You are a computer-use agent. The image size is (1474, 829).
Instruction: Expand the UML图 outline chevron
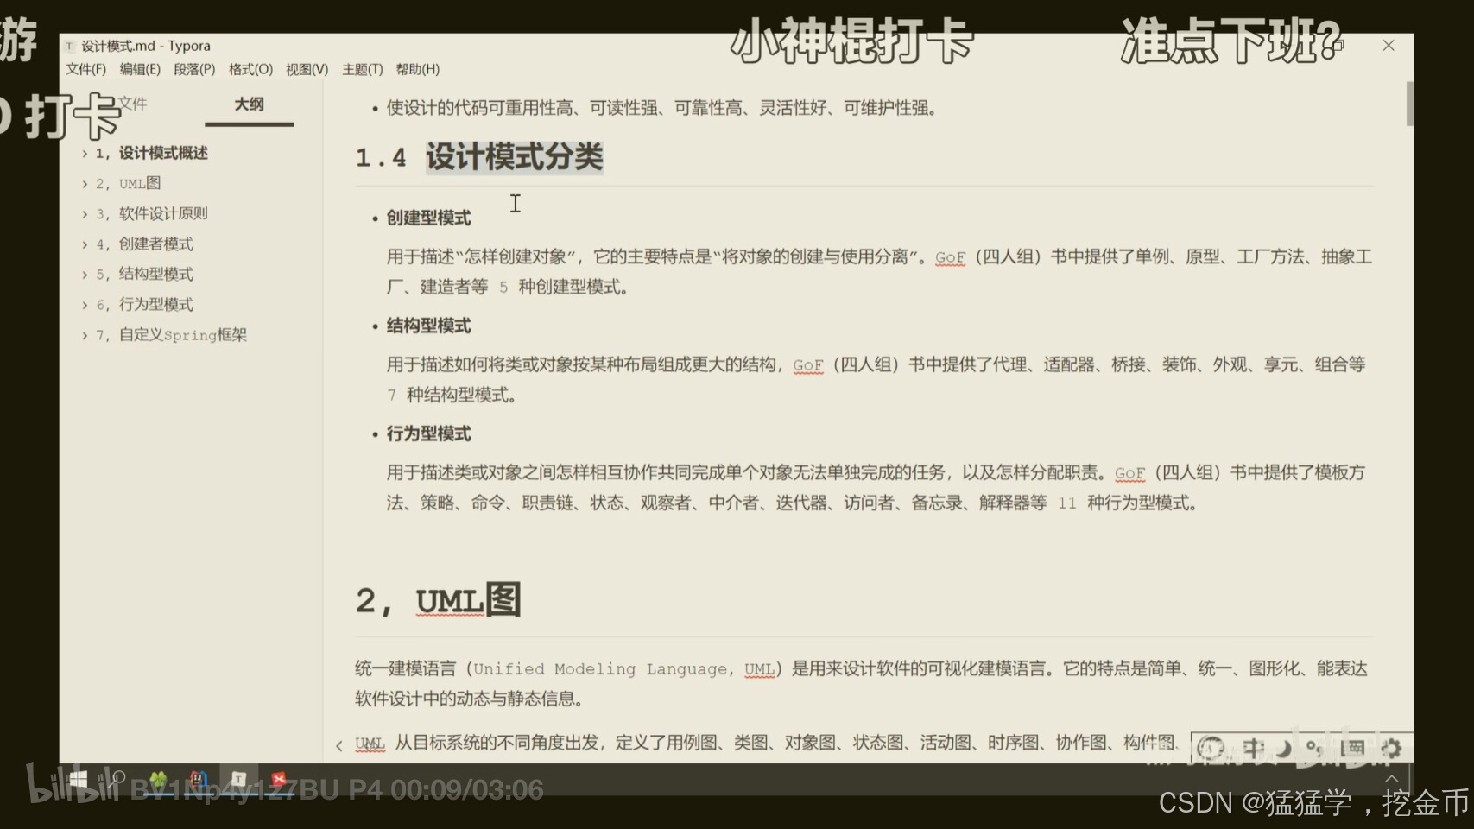[85, 184]
